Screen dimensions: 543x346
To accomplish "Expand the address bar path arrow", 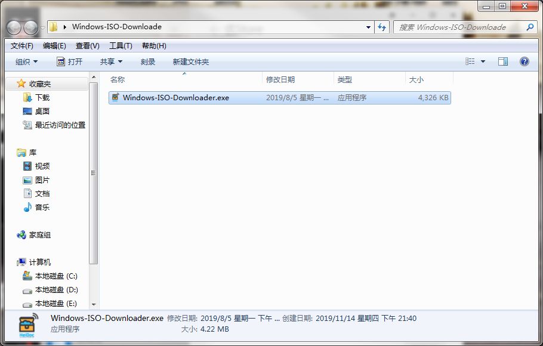I will [65, 27].
